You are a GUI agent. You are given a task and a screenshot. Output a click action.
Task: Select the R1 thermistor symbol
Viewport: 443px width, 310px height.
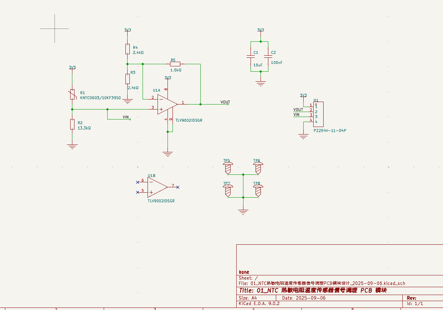72,95
